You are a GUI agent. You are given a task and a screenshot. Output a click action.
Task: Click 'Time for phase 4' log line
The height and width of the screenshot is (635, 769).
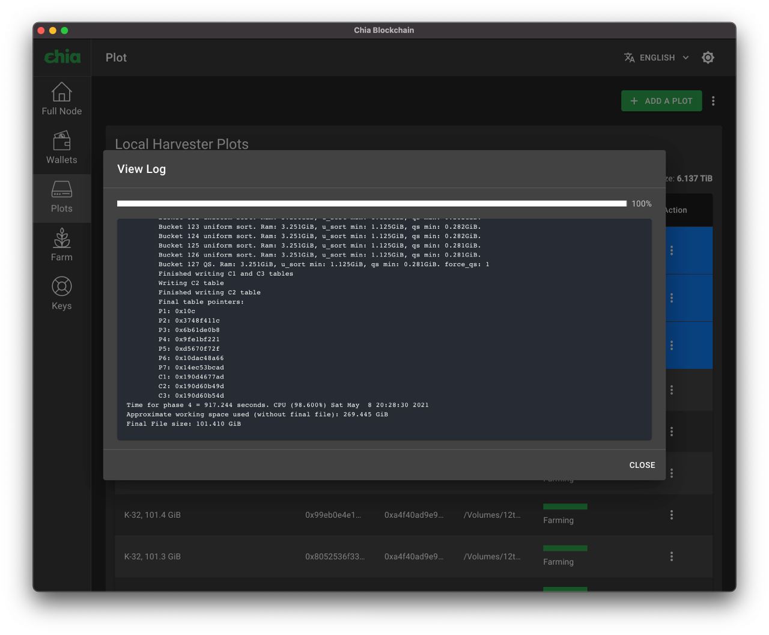pos(278,405)
